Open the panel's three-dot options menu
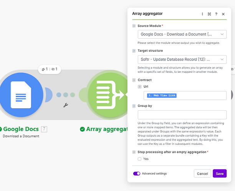This screenshot has width=235, height=191. click(203, 14)
